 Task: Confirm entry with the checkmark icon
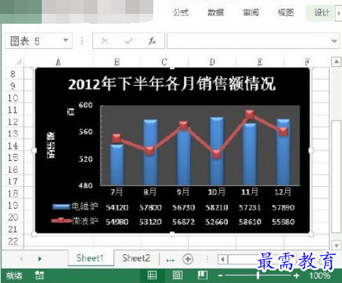[128, 41]
